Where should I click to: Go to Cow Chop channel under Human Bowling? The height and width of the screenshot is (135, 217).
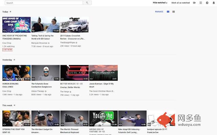click(7, 91)
